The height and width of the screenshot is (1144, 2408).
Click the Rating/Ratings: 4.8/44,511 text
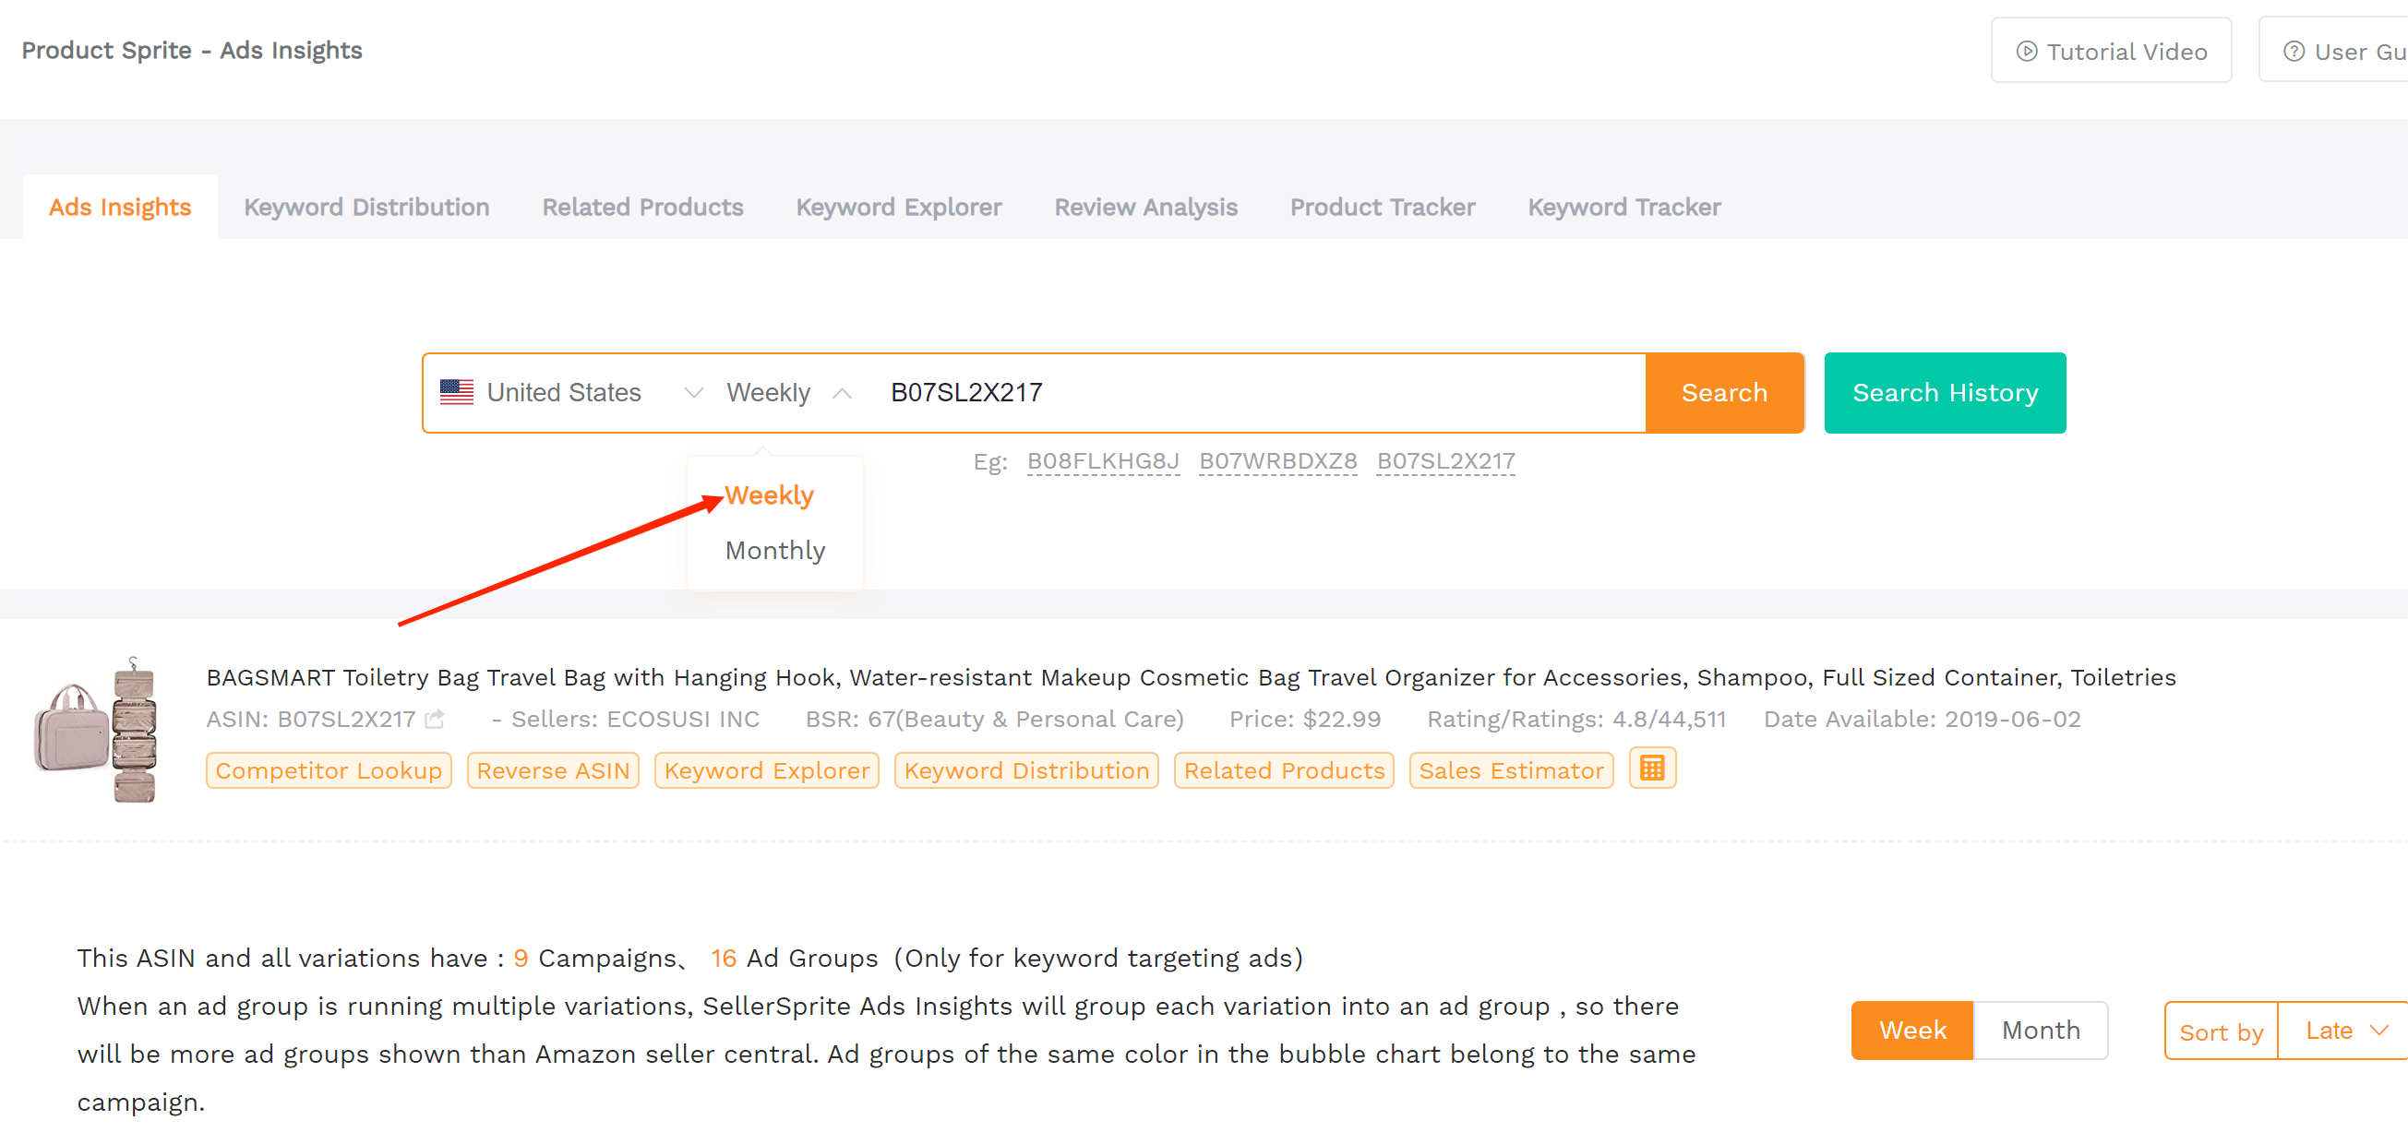point(1575,719)
